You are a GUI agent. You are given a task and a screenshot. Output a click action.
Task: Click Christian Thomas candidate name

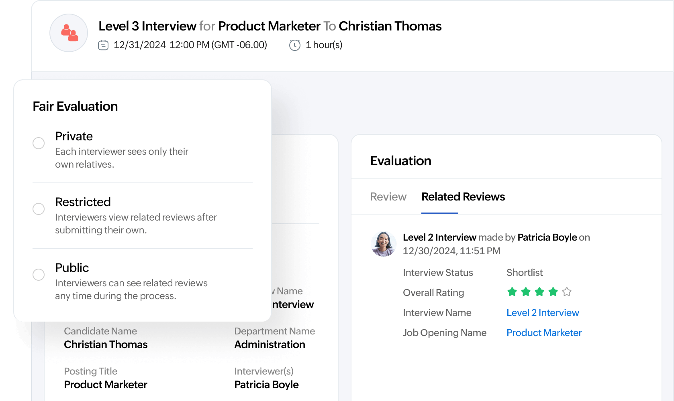pyautogui.click(x=106, y=344)
